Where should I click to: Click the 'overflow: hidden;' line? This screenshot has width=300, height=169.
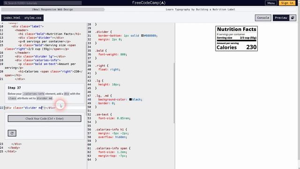(x=112, y=137)
